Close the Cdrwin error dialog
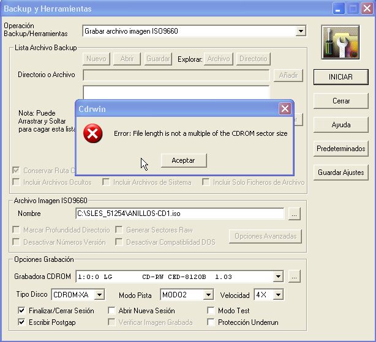Viewport: 376px width, 342px height. click(285, 109)
